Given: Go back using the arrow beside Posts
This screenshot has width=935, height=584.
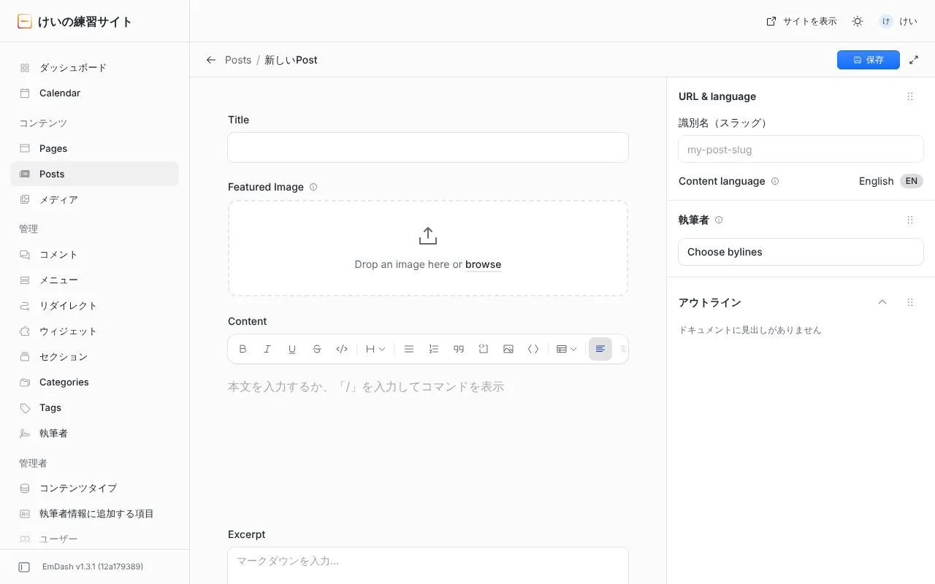Looking at the screenshot, I should (211, 60).
